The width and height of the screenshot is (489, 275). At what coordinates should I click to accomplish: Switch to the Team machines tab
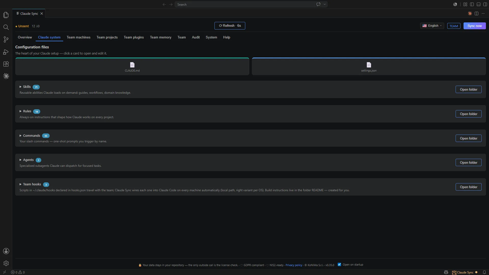(78, 37)
